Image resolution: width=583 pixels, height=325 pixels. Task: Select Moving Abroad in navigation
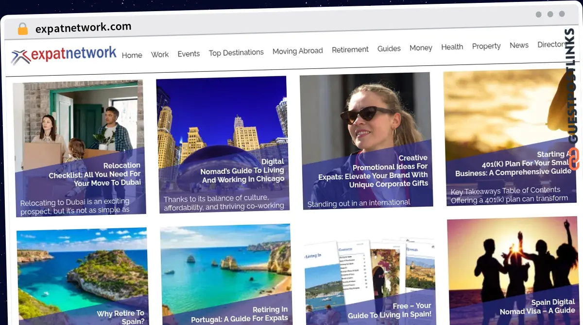[297, 50]
